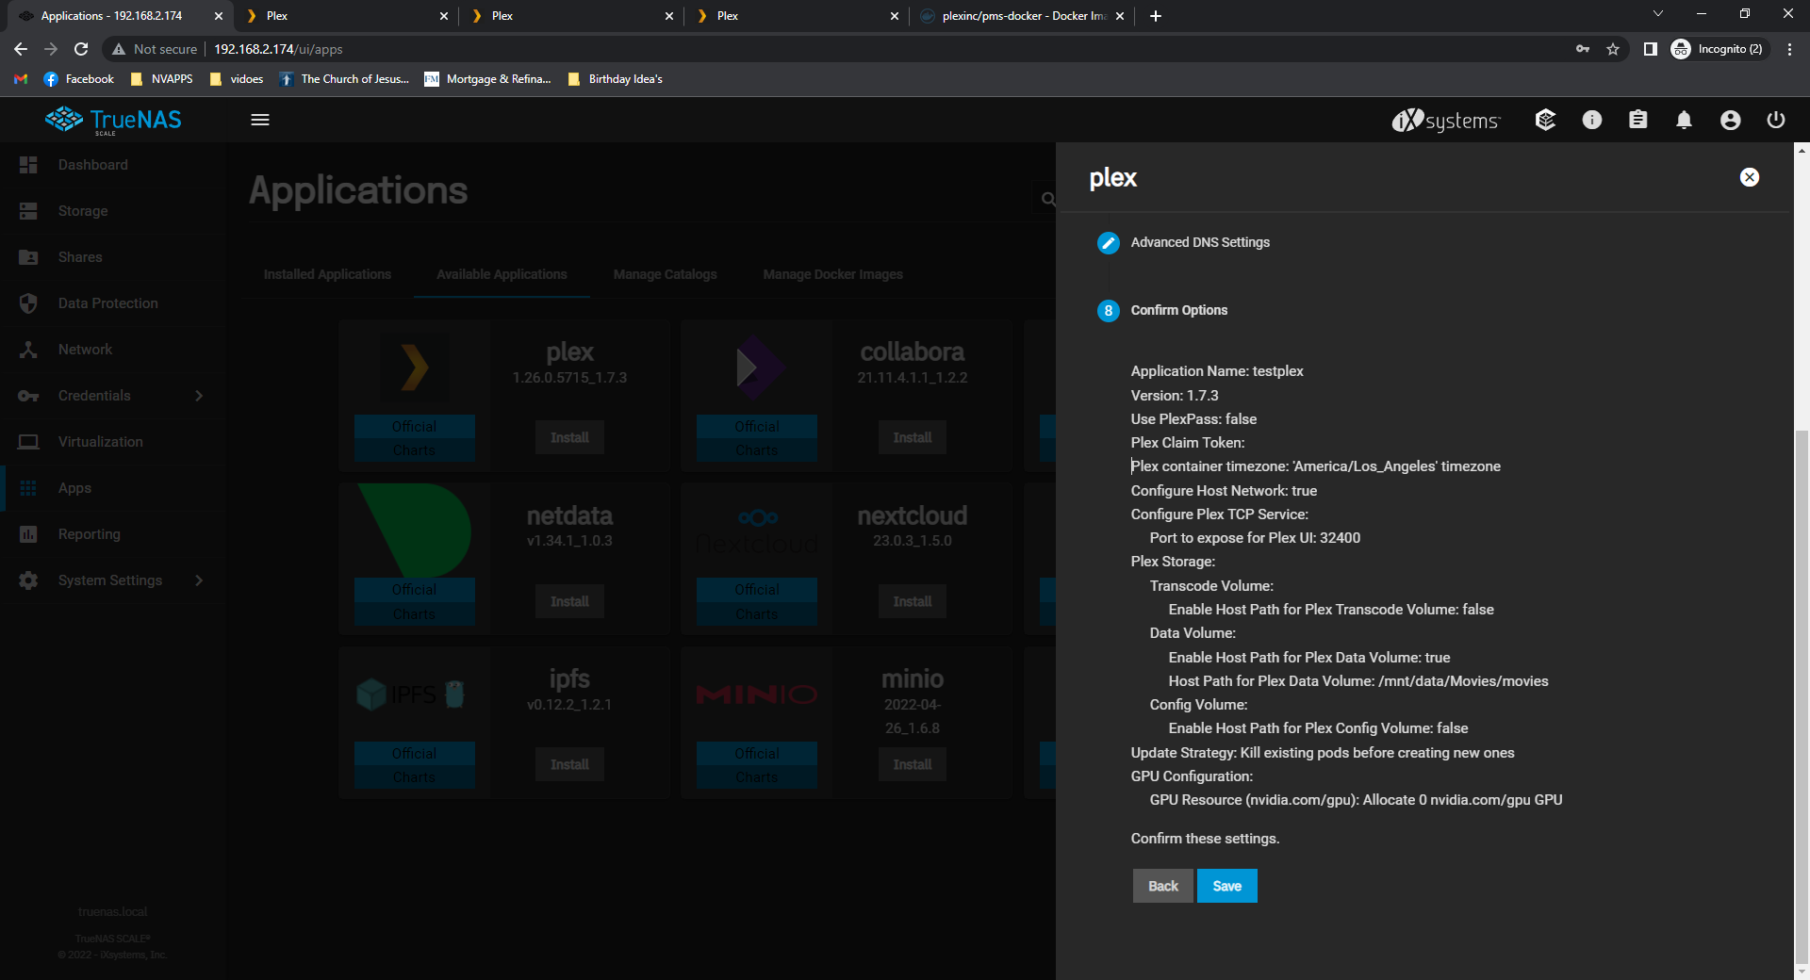Screen dimensions: 1810x980
Task: Click step 8 Confirm Options circle
Action: click(x=1109, y=311)
